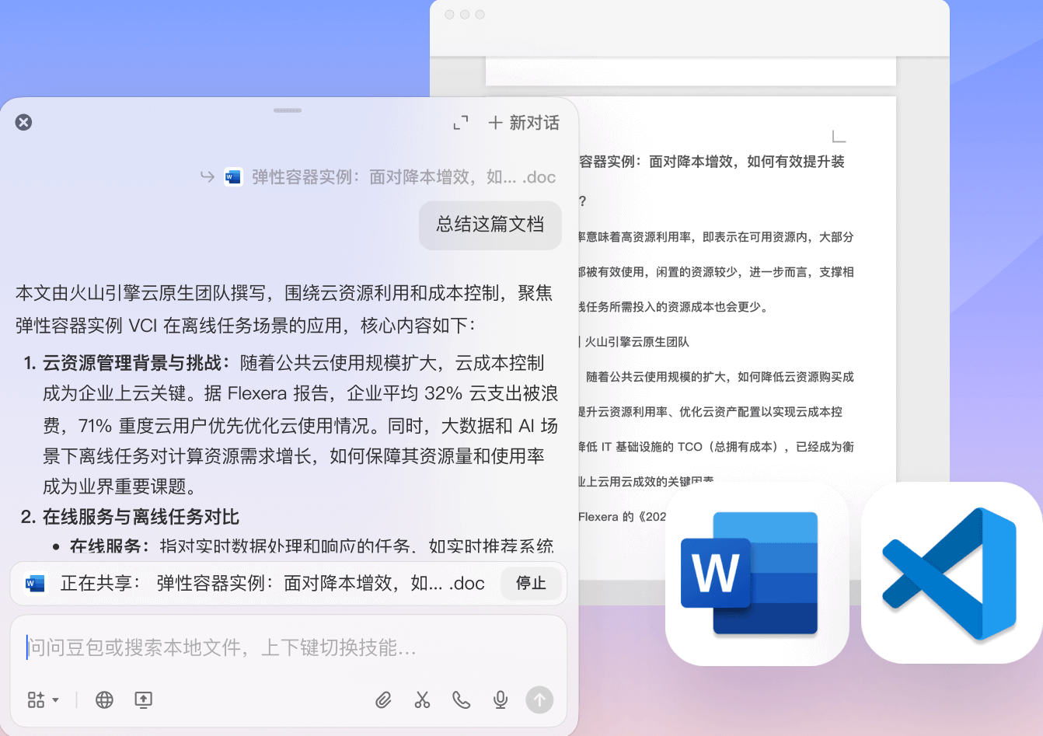Close the Doubao chat panel
This screenshot has width=1043, height=736.
24,122
